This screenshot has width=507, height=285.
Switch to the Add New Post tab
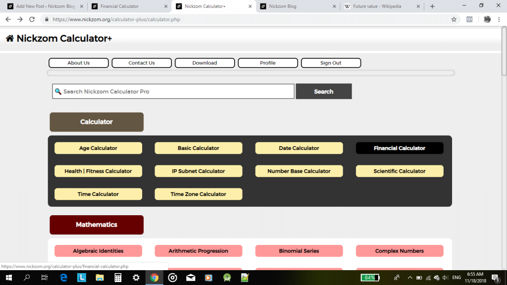[45, 6]
